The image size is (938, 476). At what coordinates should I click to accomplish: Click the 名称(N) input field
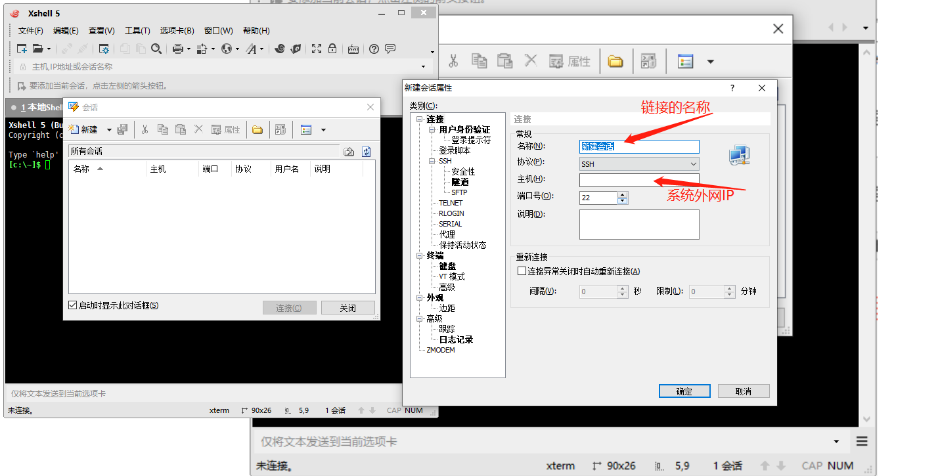639,146
